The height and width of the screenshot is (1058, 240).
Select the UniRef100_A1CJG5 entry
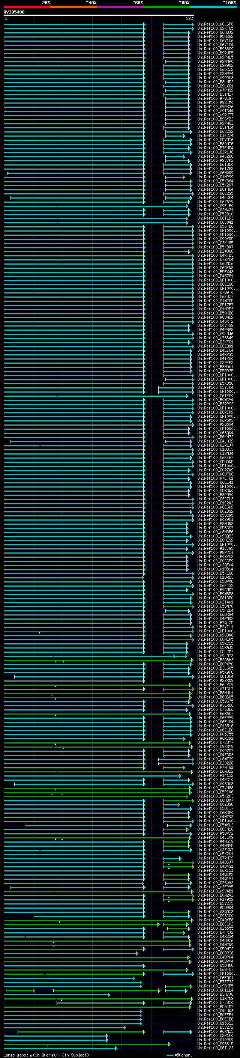(215, 548)
